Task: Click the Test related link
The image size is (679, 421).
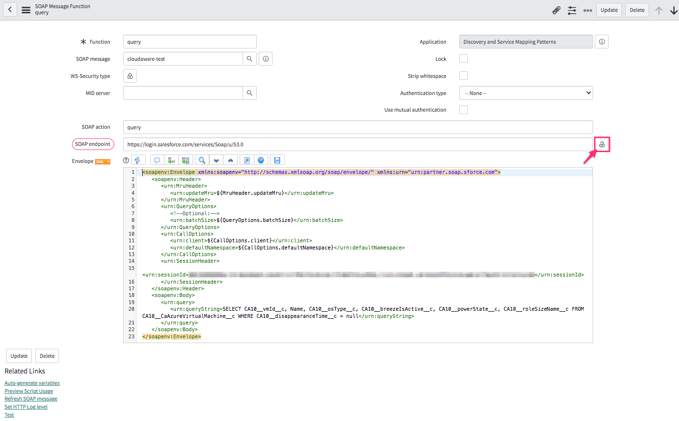Action: coord(9,414)
